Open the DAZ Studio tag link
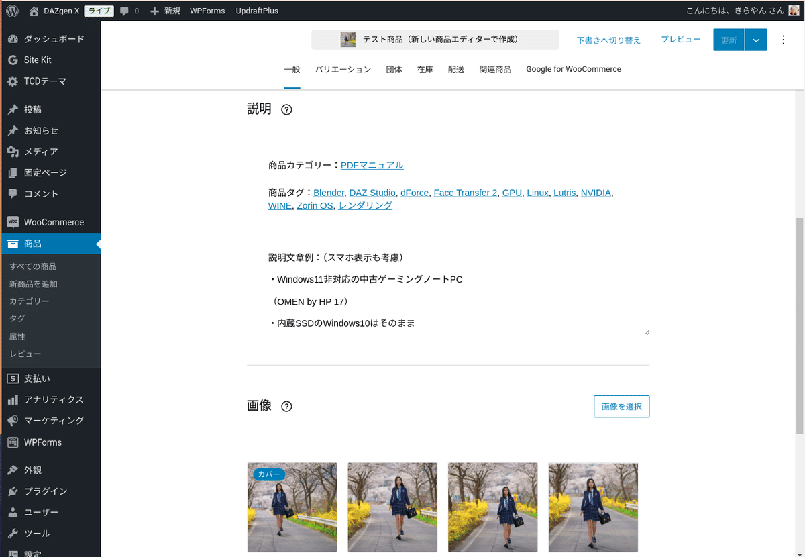 click(372, 193)
